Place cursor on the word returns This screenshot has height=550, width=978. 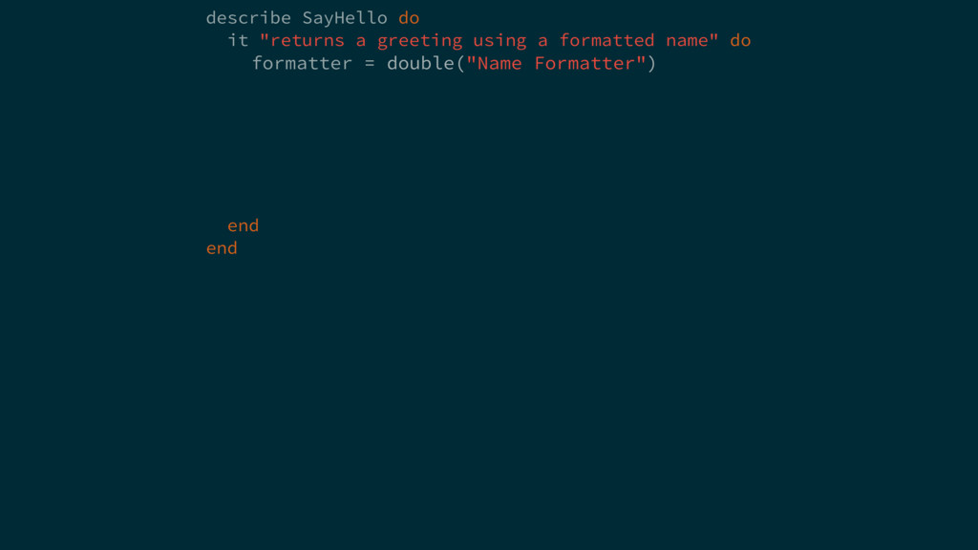(308, 40)
